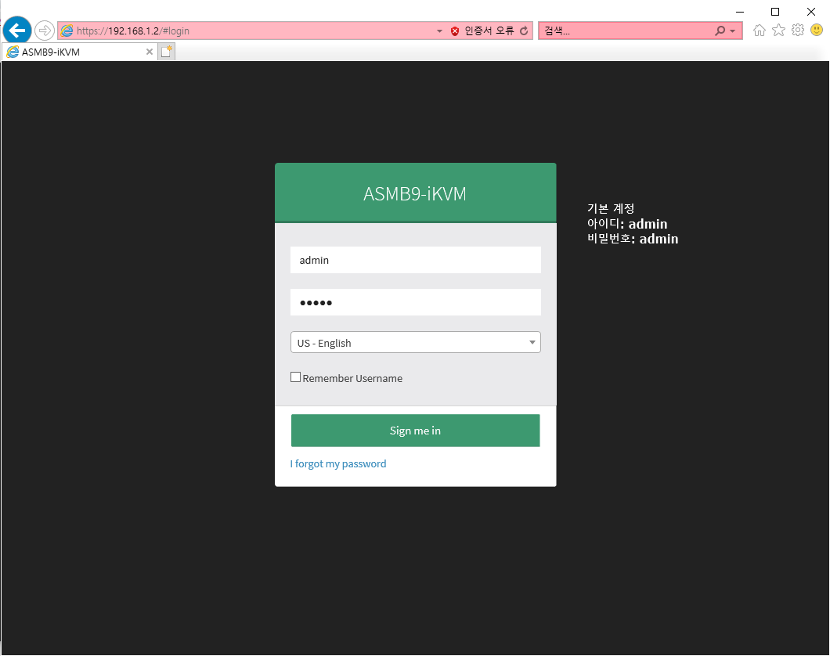This screenshot has width=830, height=656.
Task: Open the browser home page icon
Action: click(x=759, y=31)
